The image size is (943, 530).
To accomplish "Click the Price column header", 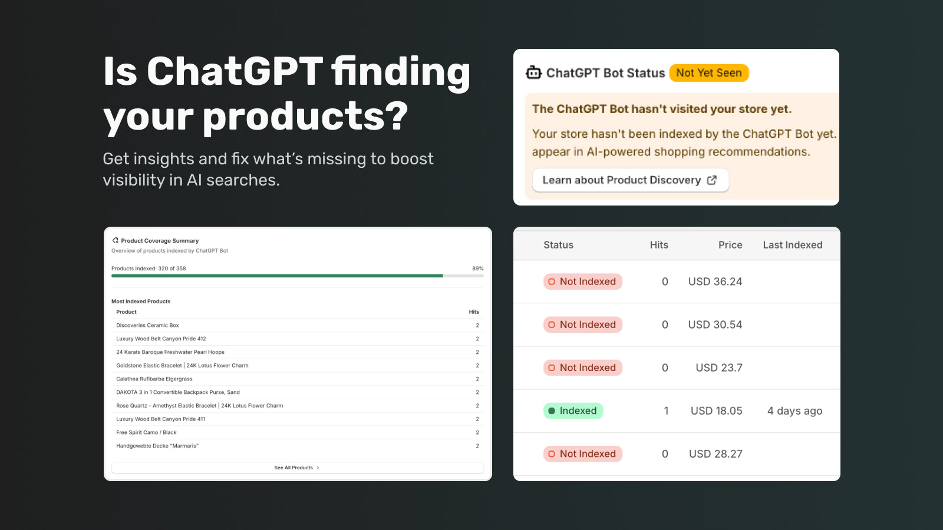I will (730, 245).
